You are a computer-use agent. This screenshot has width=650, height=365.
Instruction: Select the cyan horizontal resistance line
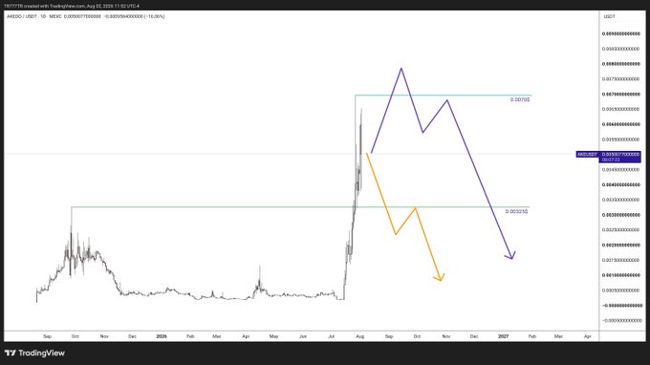tap(443, 96)
